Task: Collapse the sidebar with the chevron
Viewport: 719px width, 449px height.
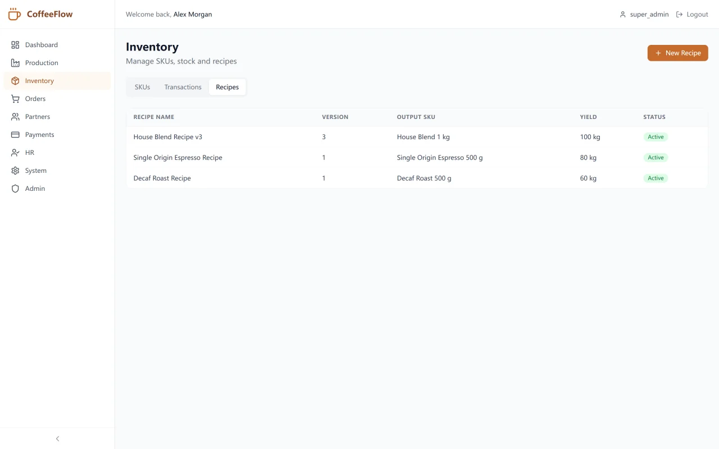Action: click(x=57, y=438)
